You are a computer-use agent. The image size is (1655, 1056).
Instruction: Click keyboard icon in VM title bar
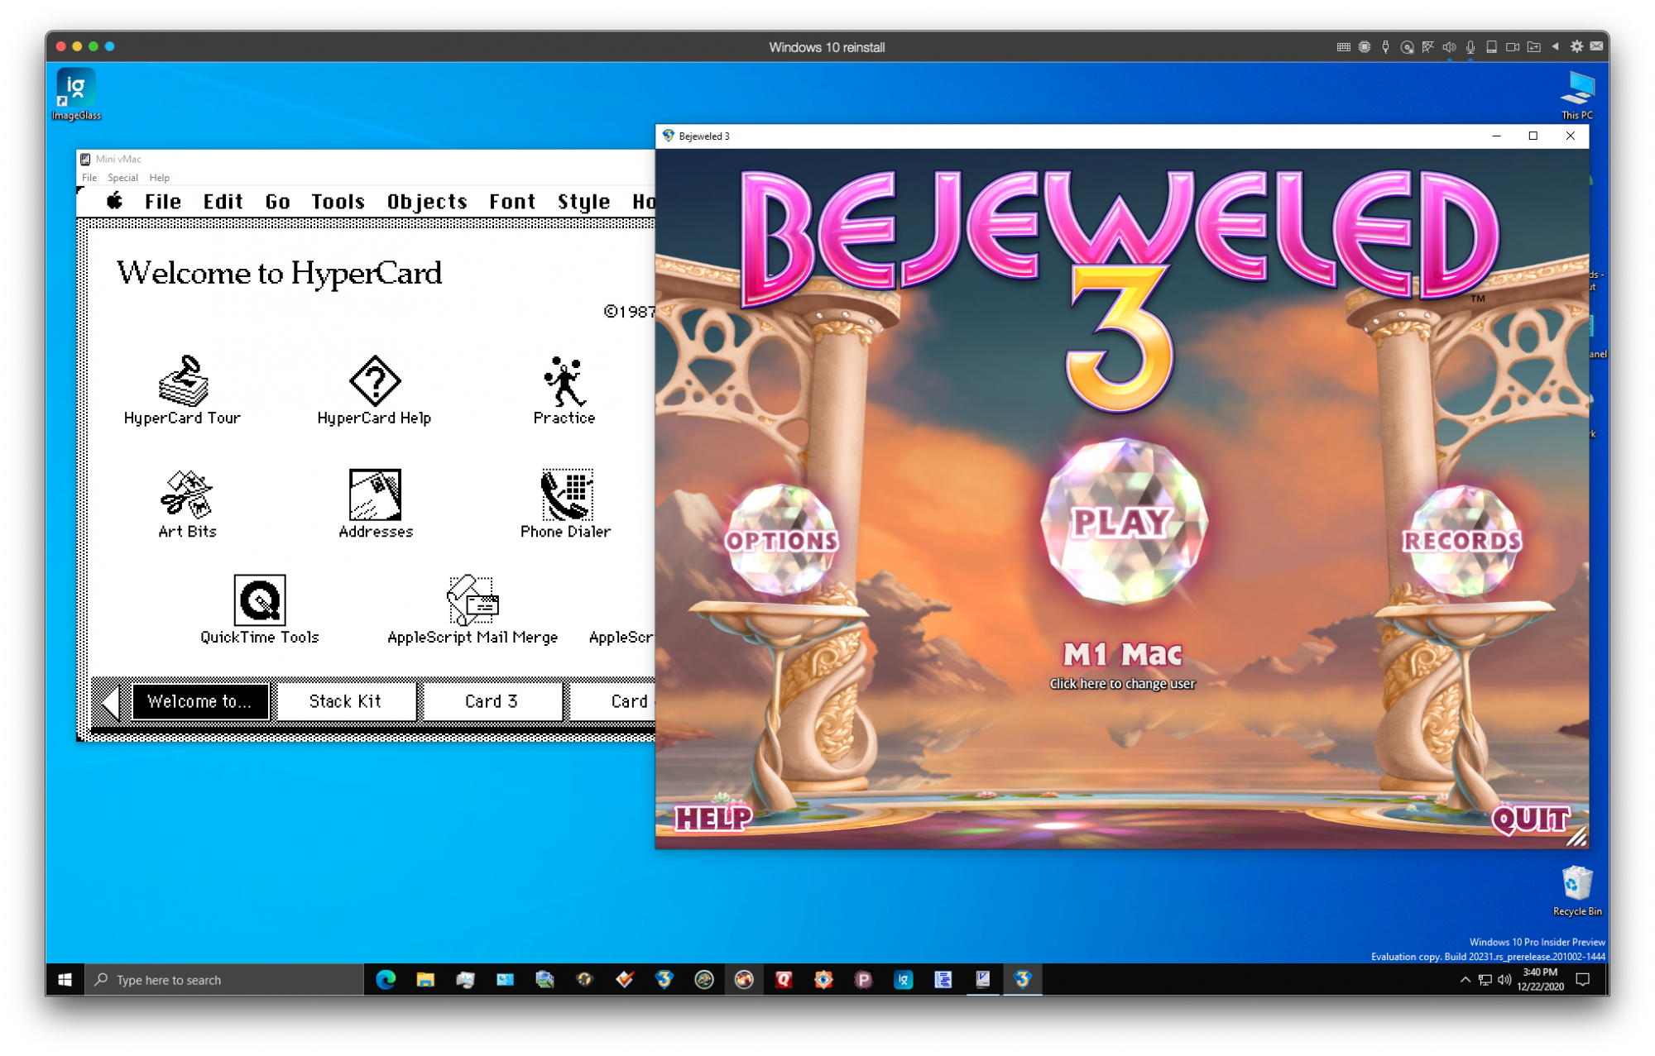tap(1344, 47)
